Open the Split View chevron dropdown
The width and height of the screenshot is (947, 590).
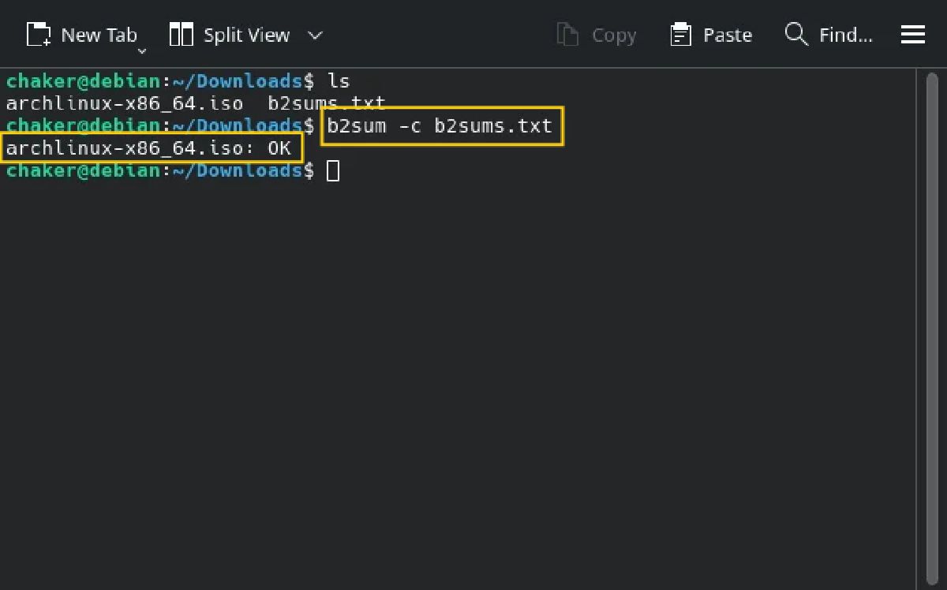click(315, 35)
